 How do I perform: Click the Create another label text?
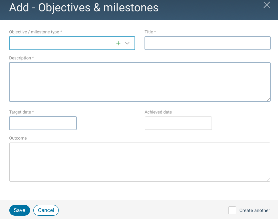(255, 210)
